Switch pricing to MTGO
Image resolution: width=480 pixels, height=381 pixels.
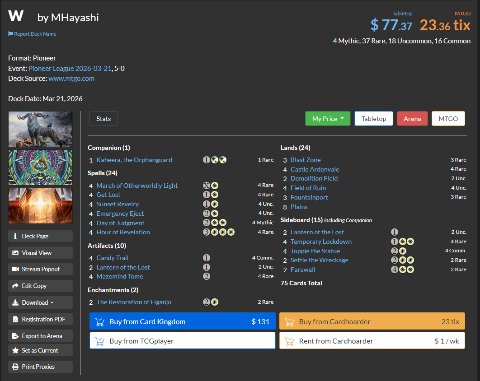[x=448, y=119]
